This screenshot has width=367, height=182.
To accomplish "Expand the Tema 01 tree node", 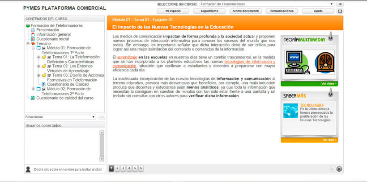I will (x=38, y=57).
